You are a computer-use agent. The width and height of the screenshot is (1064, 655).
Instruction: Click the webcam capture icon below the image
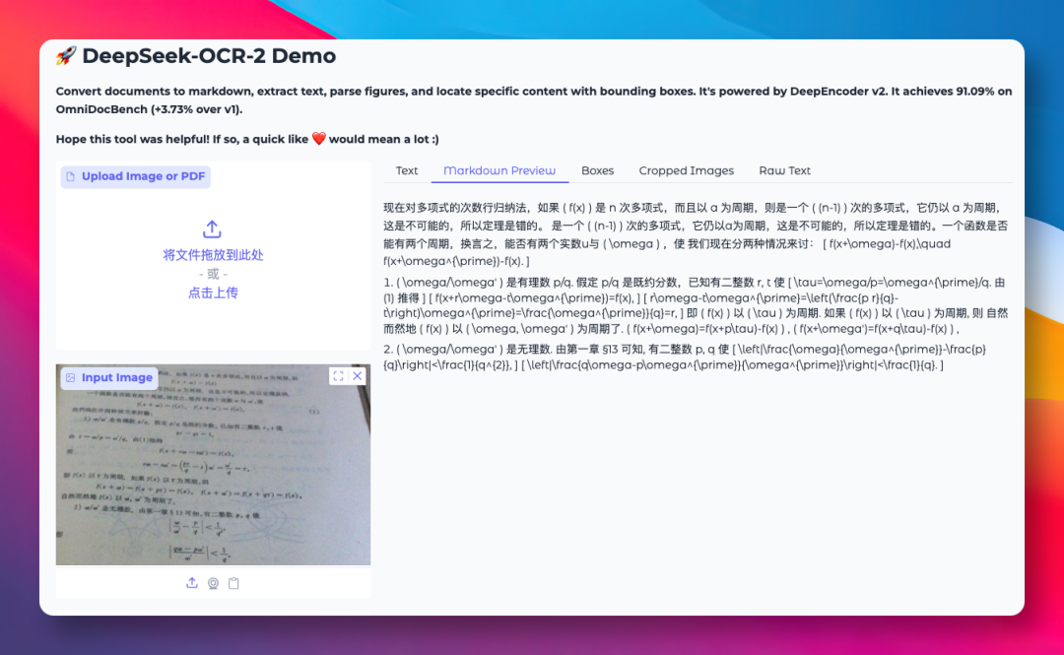coord(213,583)
